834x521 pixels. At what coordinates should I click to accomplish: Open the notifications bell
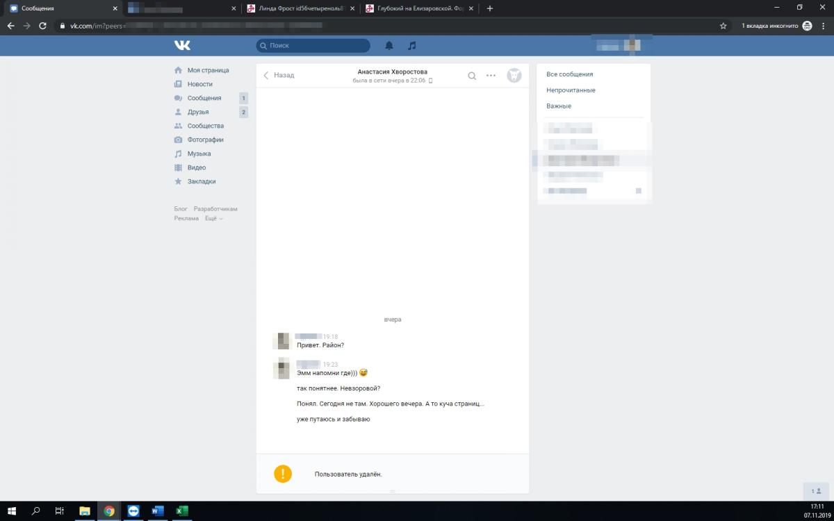coord(389,46)
